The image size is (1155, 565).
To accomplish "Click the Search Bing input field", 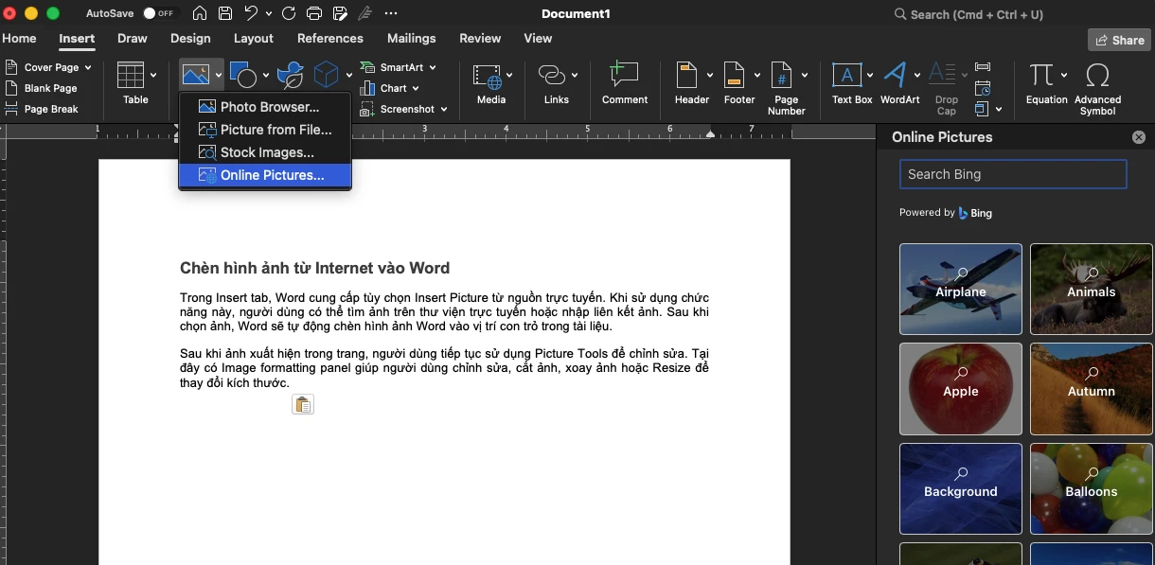I will 1012,174.
